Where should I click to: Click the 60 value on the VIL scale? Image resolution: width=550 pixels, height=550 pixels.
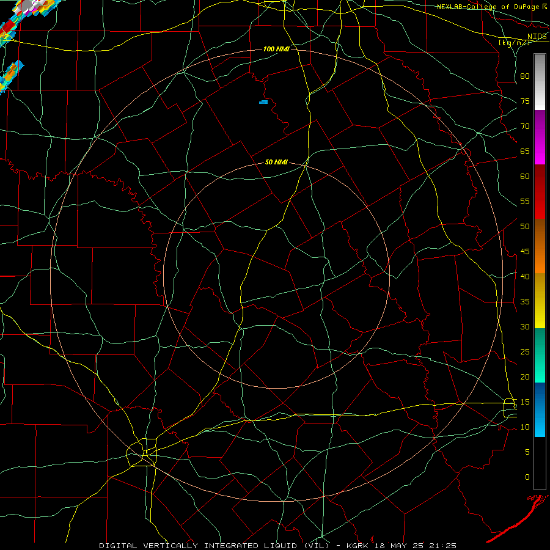coord(525,177)
